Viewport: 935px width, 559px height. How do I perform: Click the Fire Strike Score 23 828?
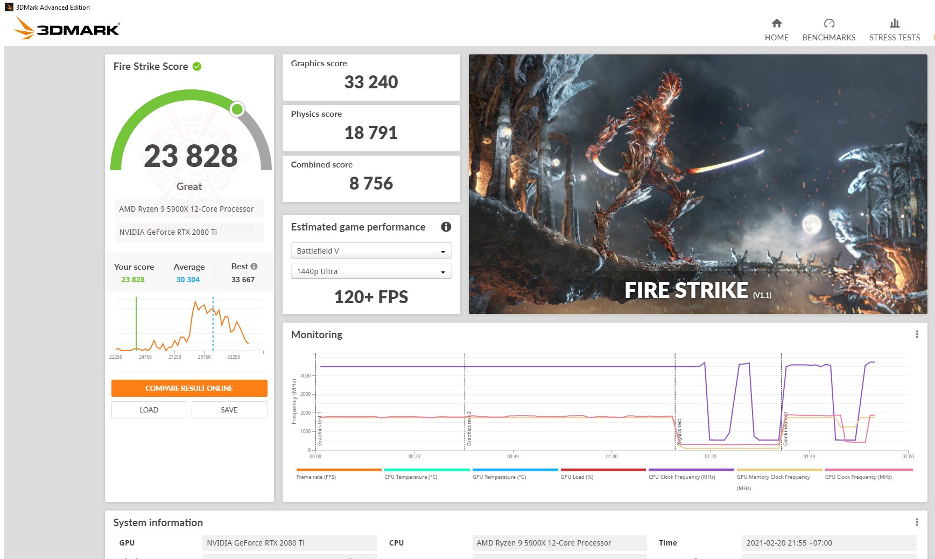click(191, 156)
